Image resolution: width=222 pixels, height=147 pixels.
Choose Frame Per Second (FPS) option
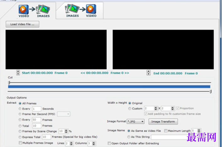20,114
